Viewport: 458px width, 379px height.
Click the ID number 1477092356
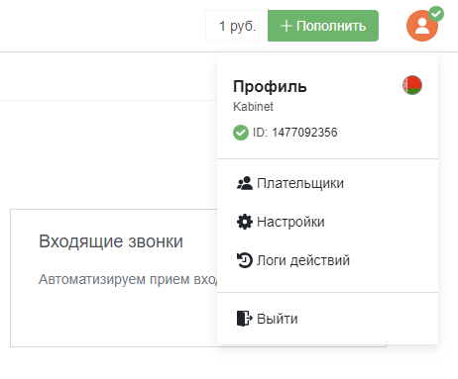click(304, 133)
